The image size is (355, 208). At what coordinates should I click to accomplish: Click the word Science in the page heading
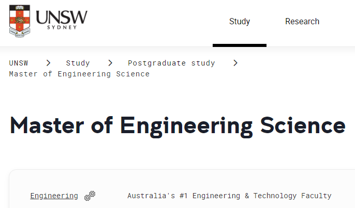(303, 125)
